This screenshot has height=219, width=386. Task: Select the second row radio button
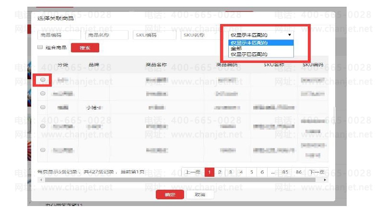(43, 94)
